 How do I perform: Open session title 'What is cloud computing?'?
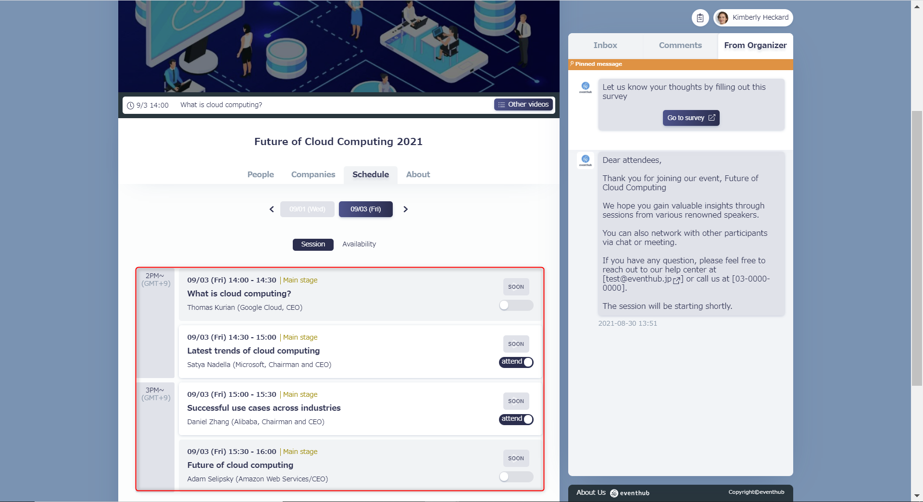239,294
